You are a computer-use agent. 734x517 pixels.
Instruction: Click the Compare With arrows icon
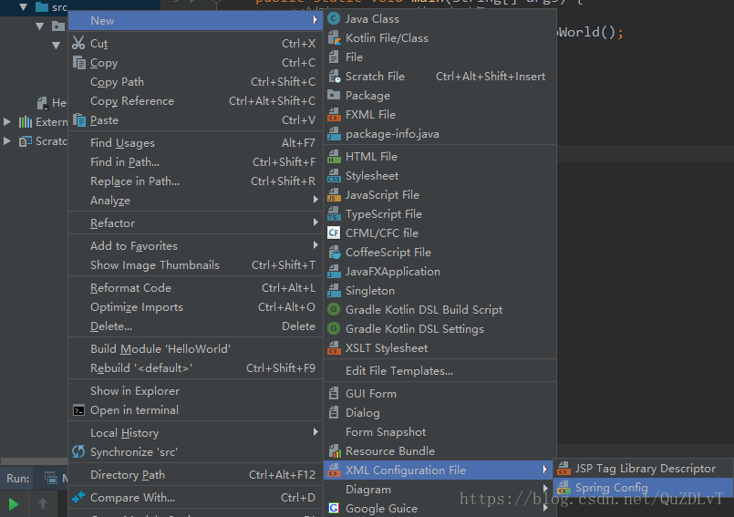78,497
